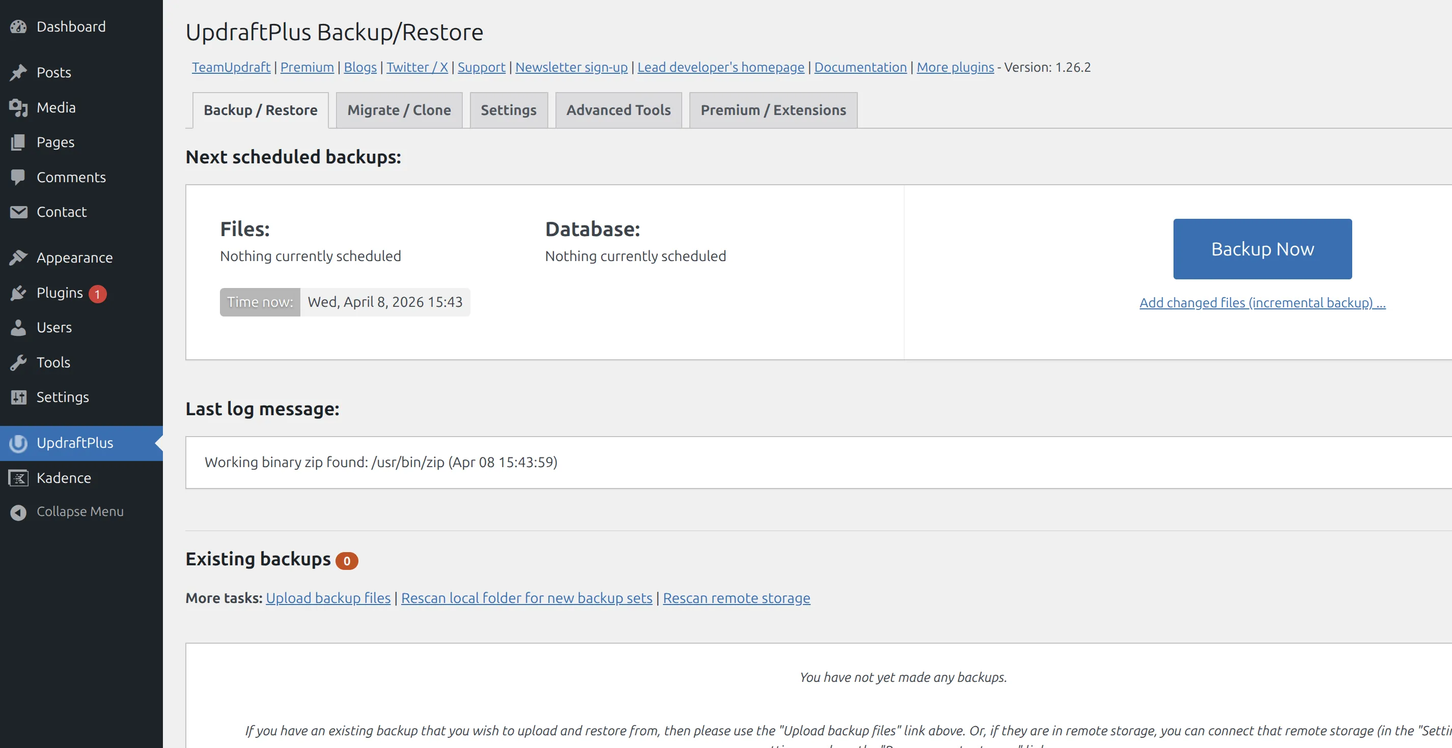Click the Dashboard gauge icon in sidebar
This screenshot has height=748, width=1452.
pyautogui.click(x=18, y=26)
